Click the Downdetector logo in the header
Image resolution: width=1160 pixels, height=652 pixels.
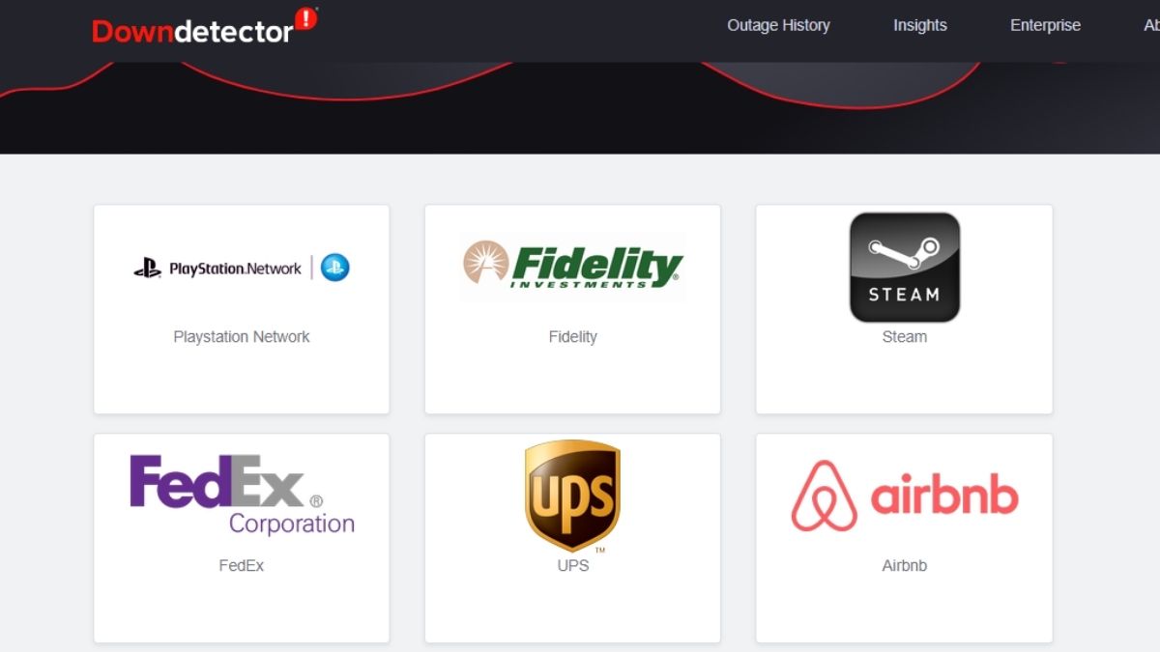tap(193, 31)
